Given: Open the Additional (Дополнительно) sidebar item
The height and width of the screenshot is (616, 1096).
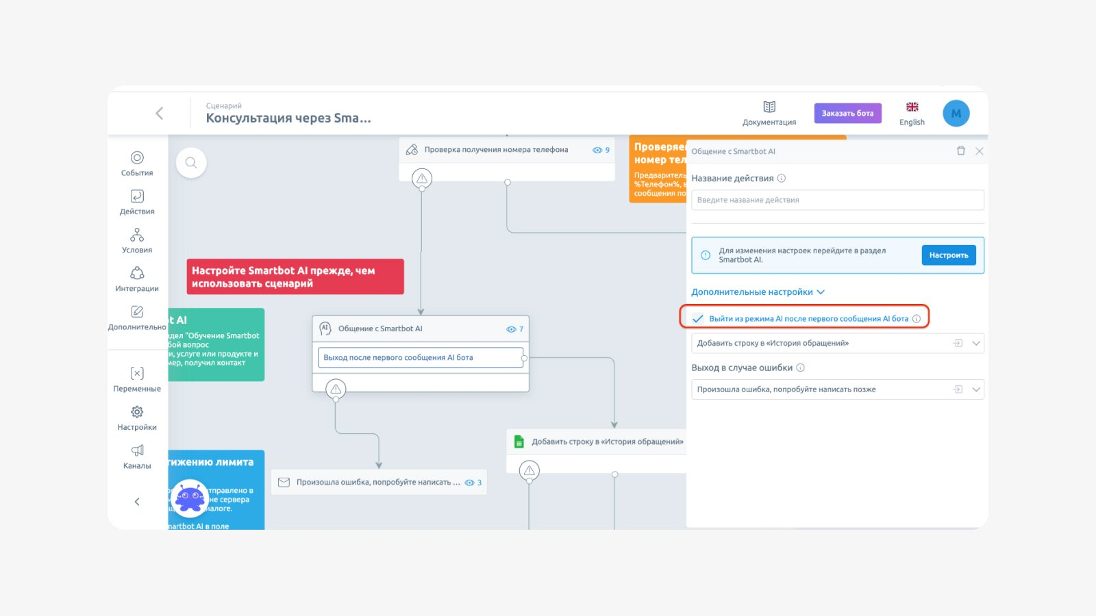Looking at the screenshot, I should coord(137,317).
